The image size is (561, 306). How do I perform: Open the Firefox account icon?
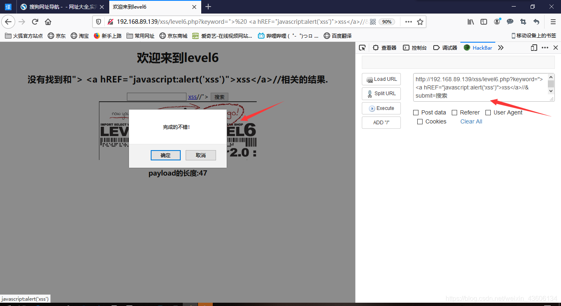point(497,22)
